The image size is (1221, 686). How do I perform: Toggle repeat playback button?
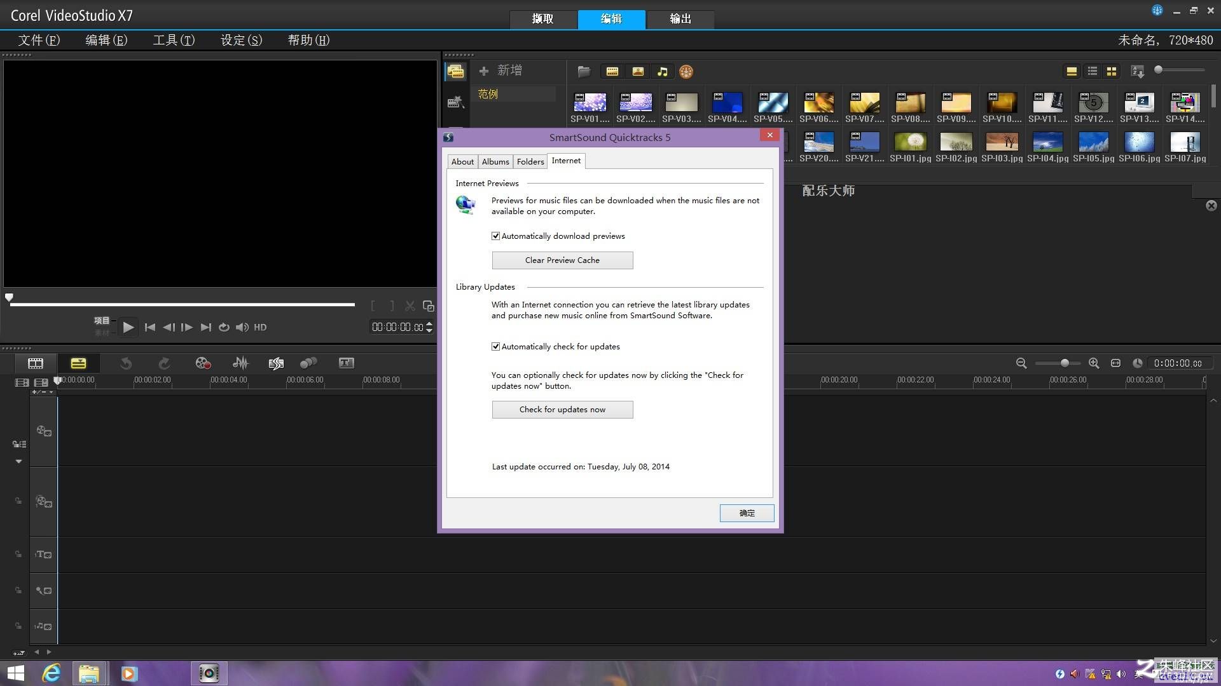tap(224, 327)
